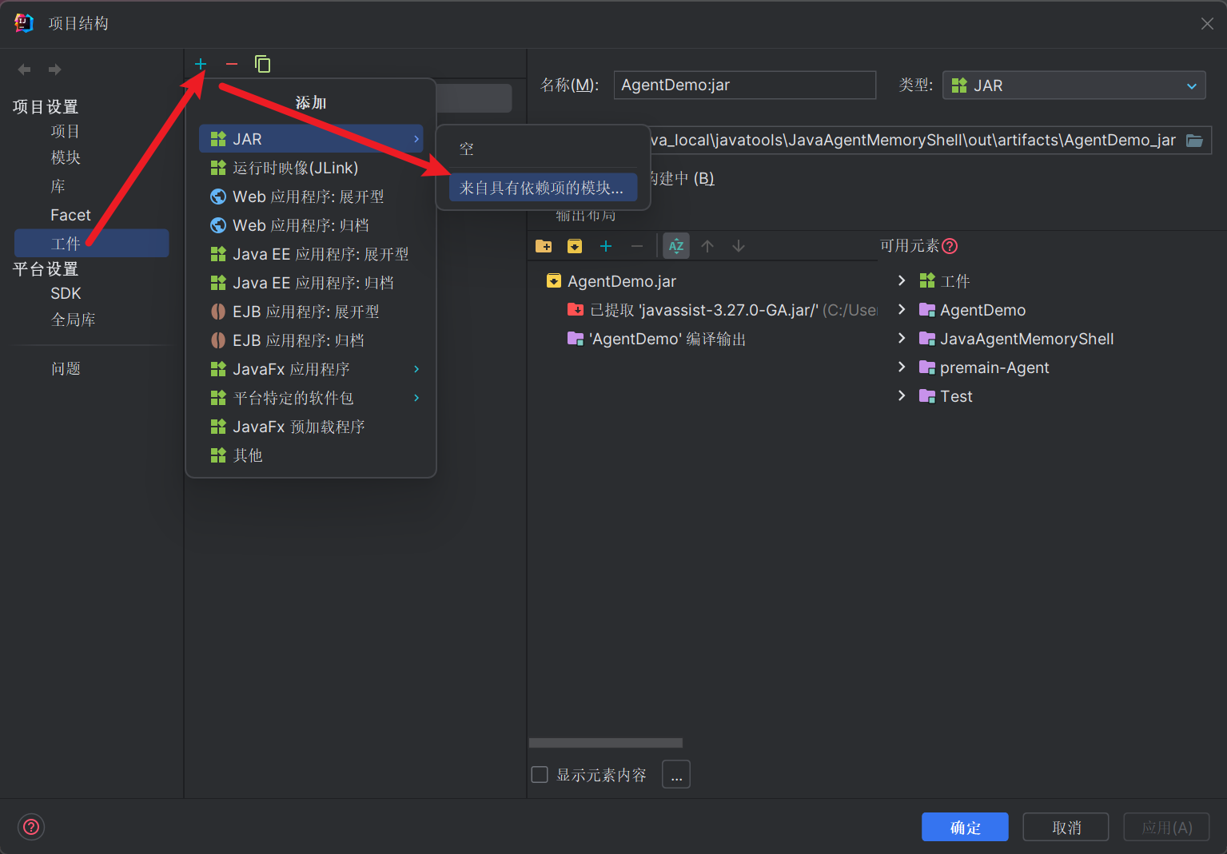Choose Web 应用程序: 归档 menu item
This screenshot has width=1227, height=854.
(311, 225)
